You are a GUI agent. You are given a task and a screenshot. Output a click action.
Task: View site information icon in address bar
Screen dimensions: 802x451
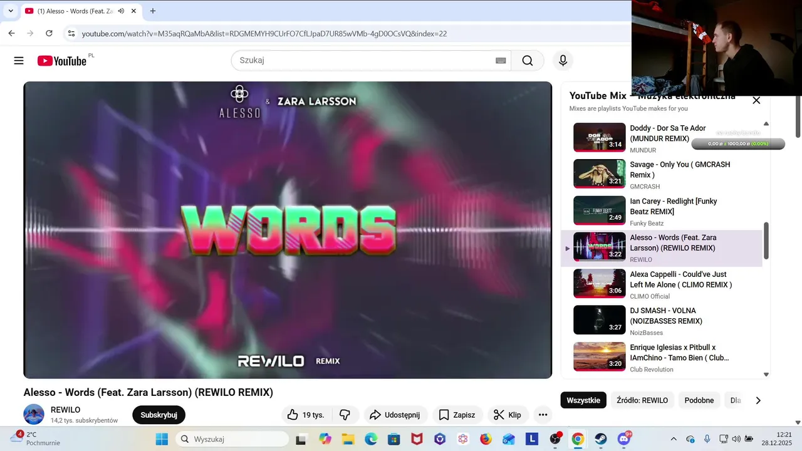click(71, 33)
